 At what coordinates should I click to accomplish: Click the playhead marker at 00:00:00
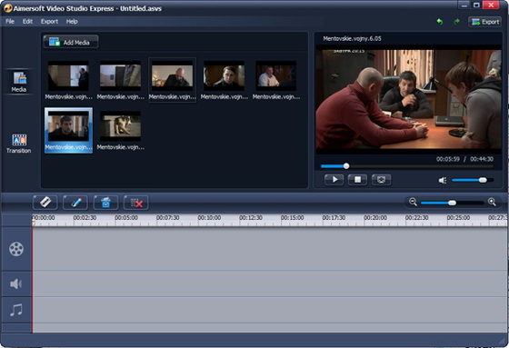click(33, 223)
